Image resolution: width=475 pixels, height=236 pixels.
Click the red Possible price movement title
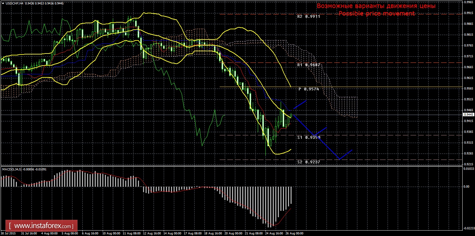pos(376,13)
